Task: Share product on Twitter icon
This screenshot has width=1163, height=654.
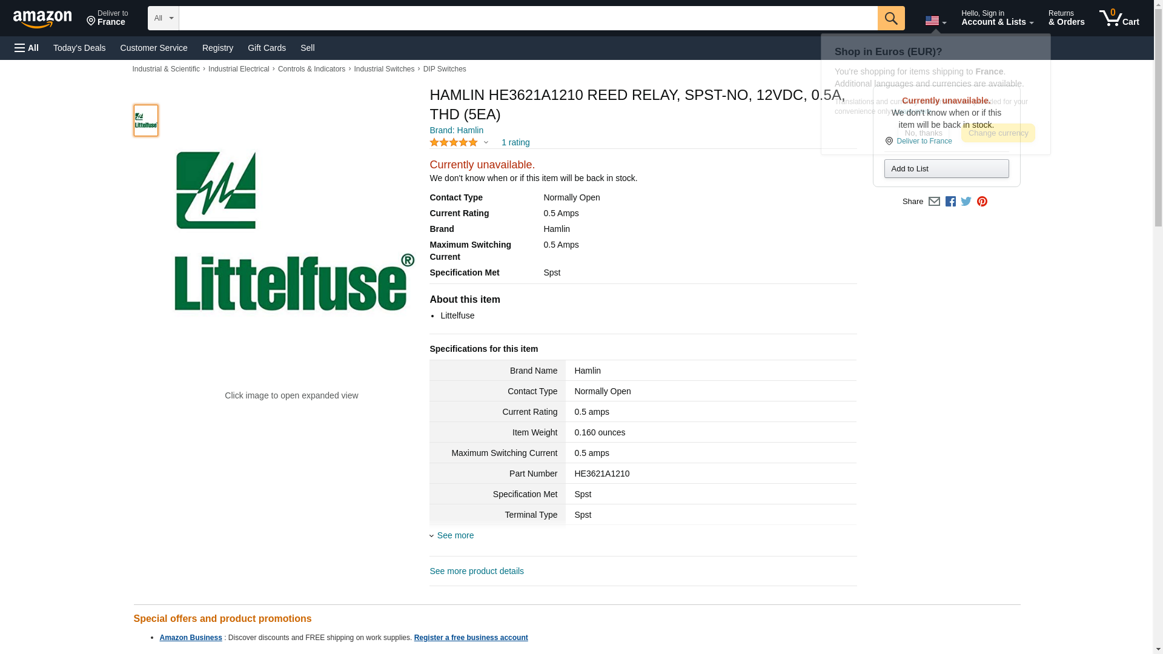Action: 966,202
